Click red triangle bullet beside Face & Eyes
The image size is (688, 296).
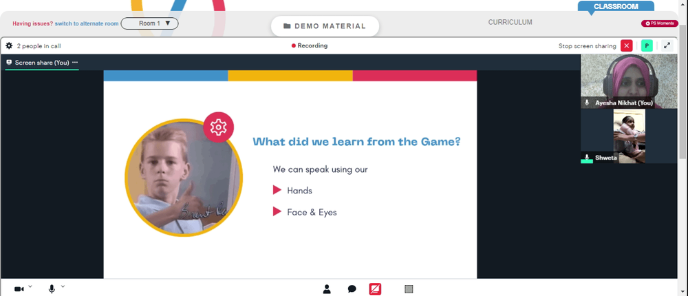277,212
